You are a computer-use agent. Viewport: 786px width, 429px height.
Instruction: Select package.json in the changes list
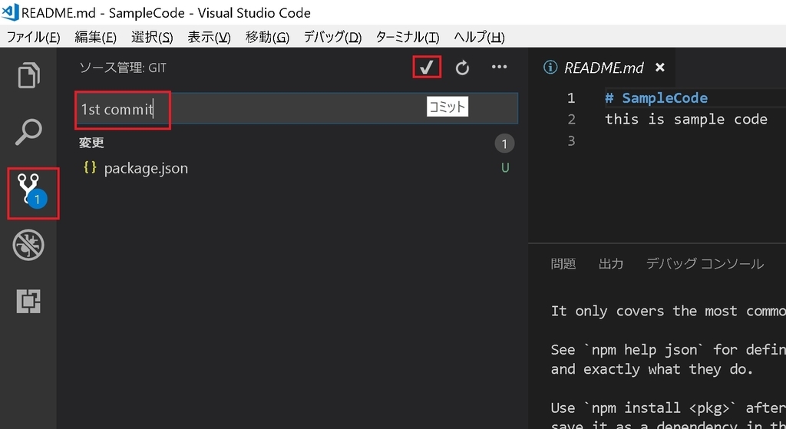point(146,168)
